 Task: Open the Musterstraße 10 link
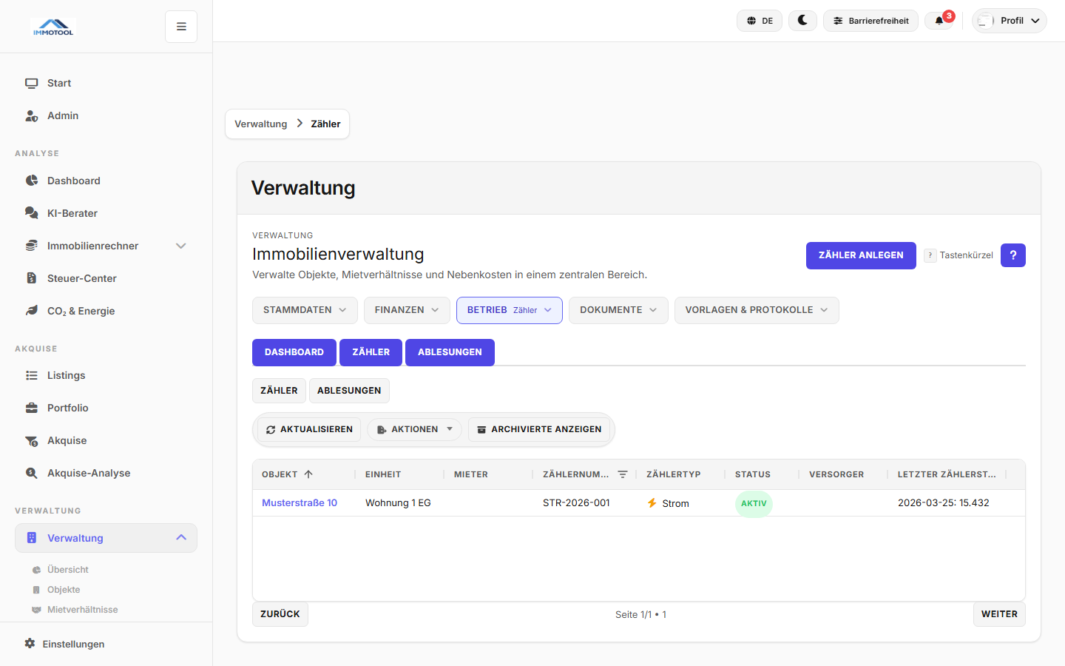(x=300, y=502)
